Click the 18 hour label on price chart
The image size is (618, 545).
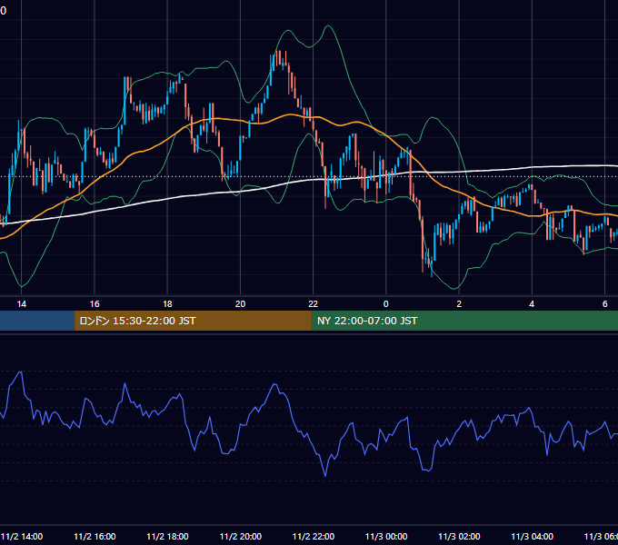[167, 304]
